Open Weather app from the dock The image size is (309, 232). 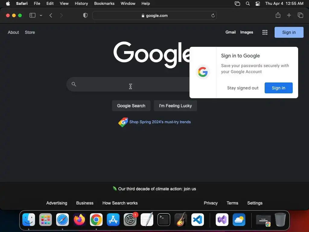click(239, 220)
